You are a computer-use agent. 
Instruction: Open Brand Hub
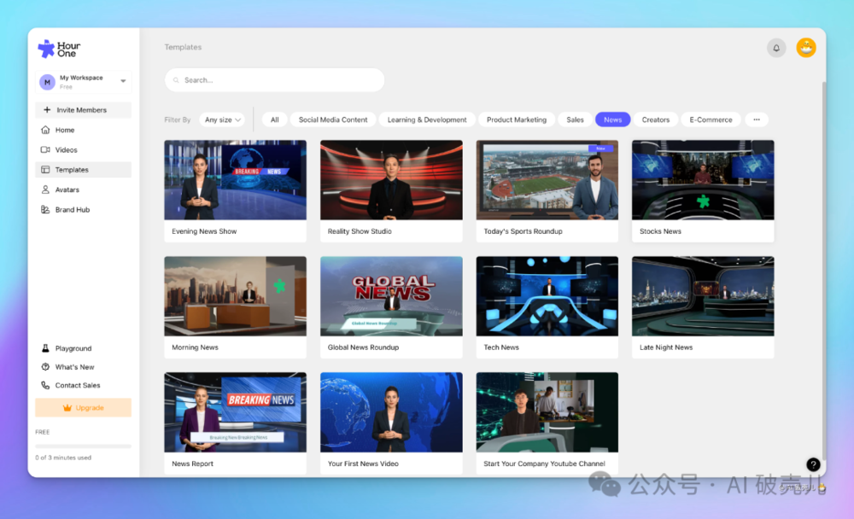72,209
